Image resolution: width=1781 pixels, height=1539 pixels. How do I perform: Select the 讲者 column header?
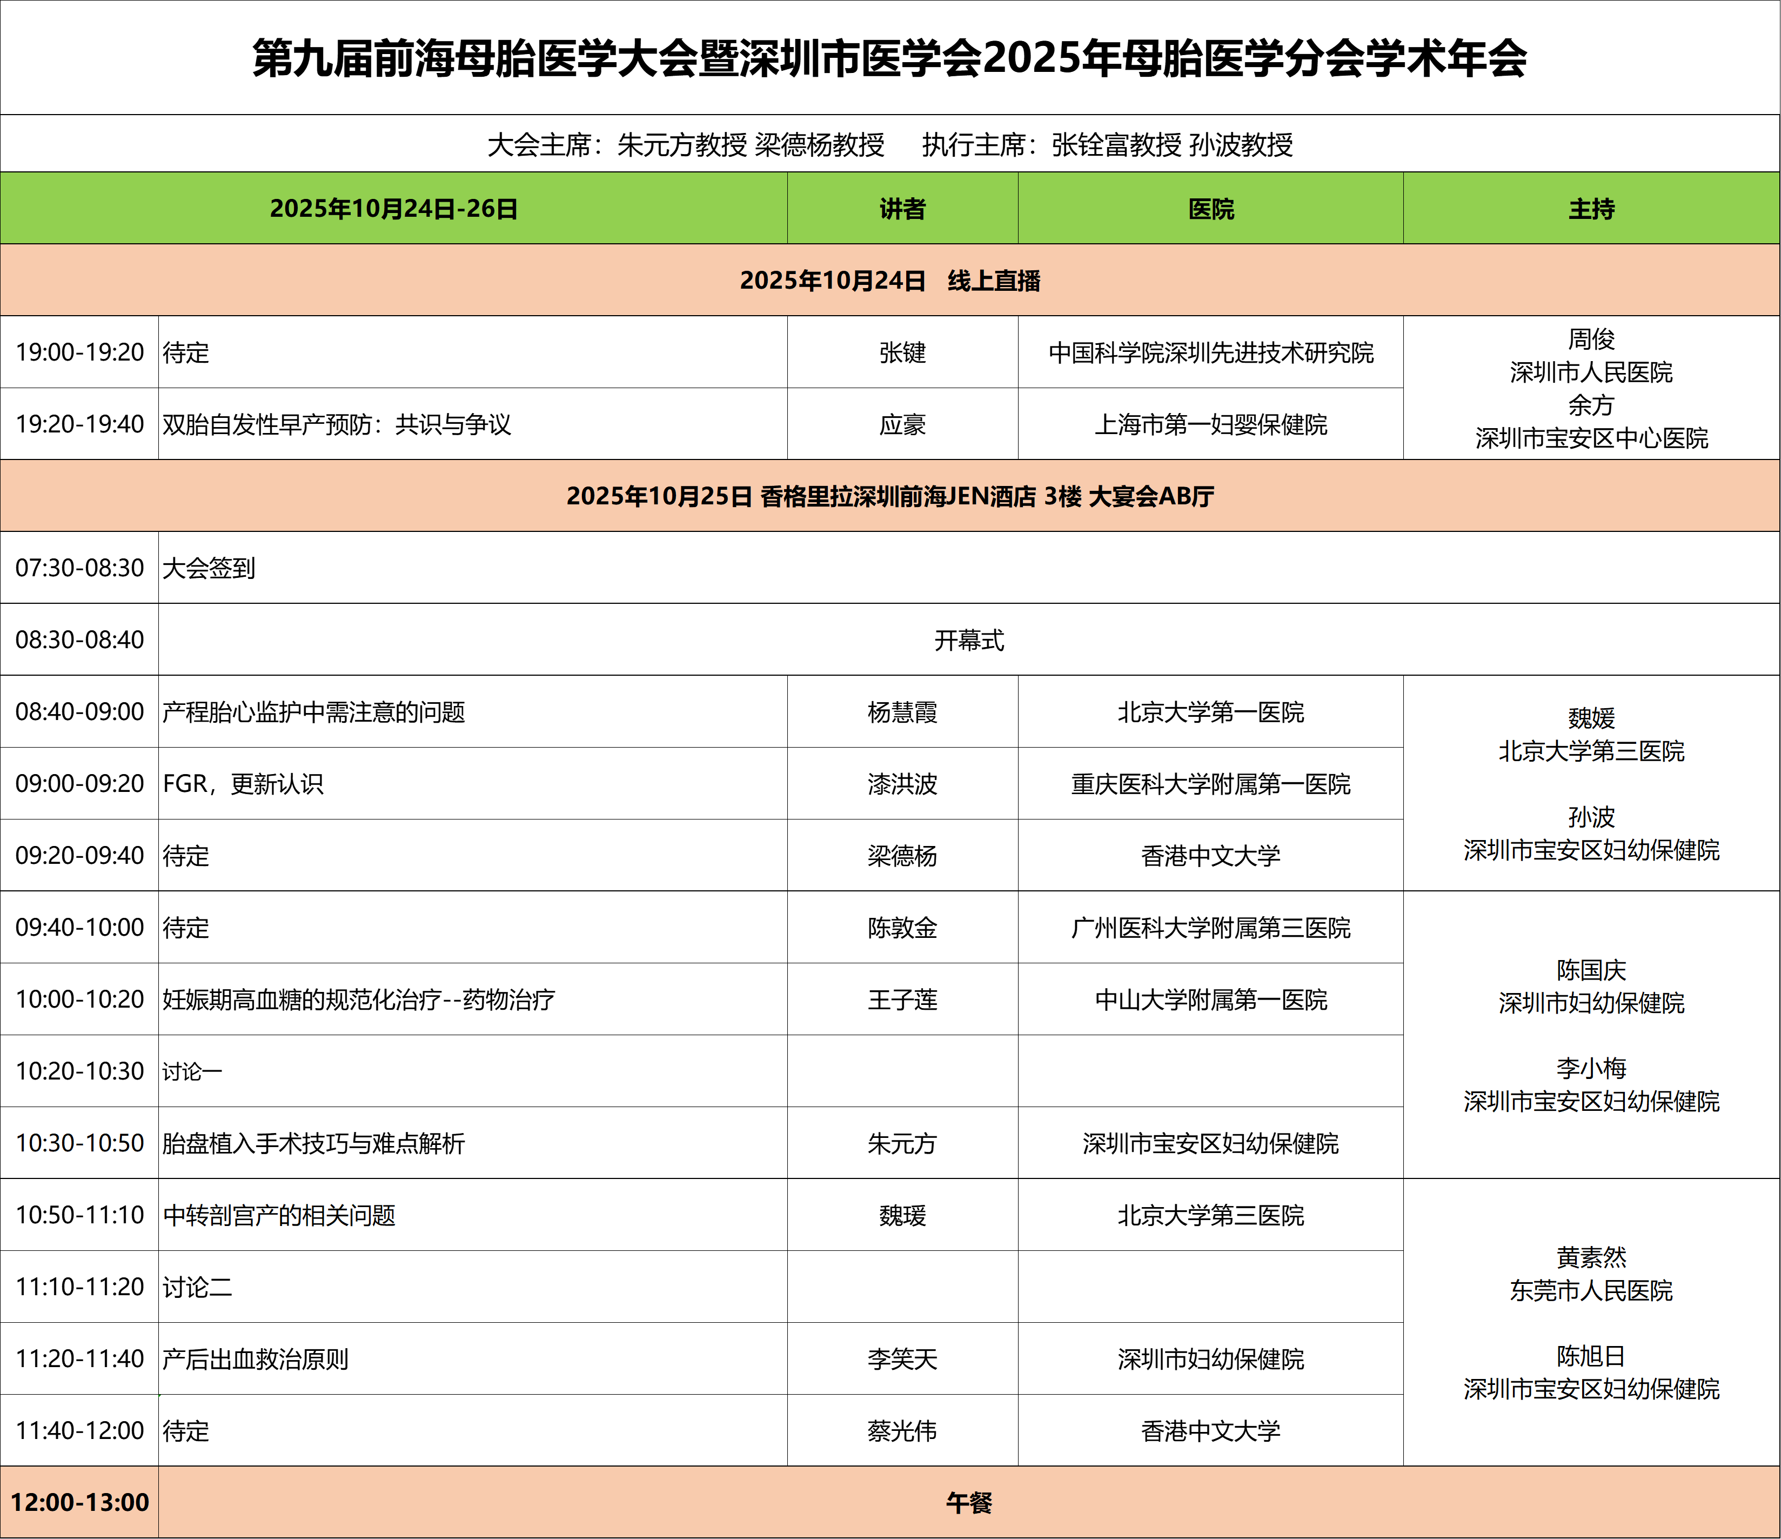tap(902, 206)
